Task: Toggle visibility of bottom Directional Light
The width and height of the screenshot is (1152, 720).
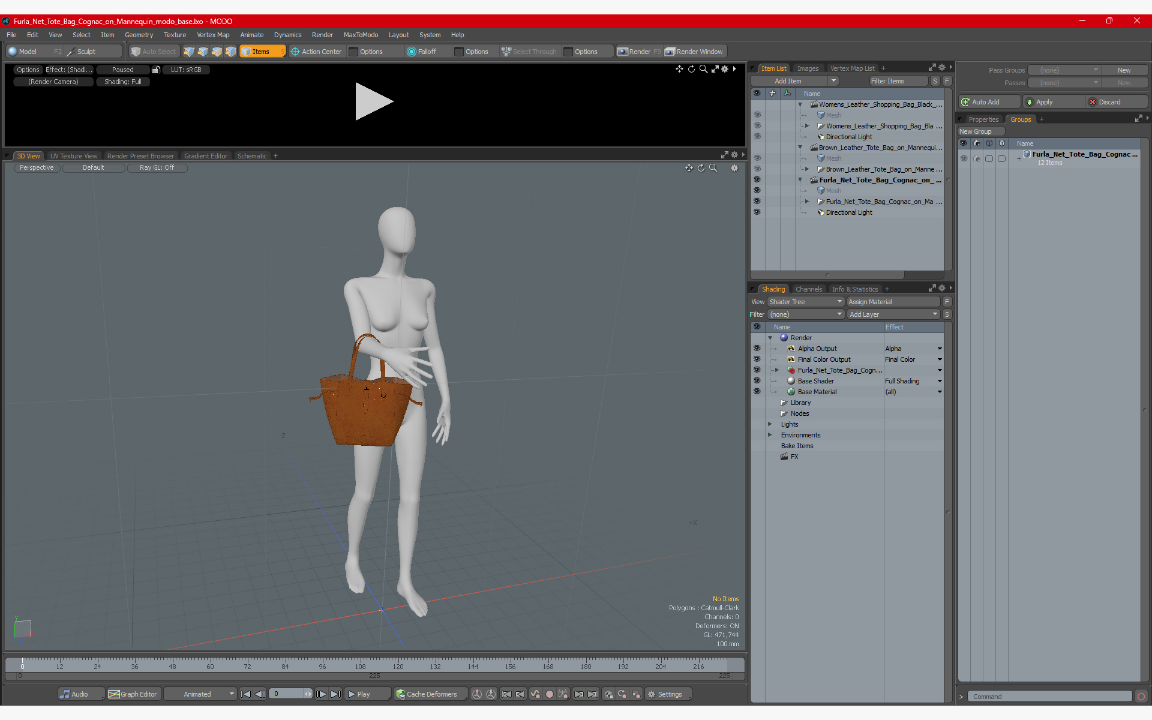Action: click(x=757, y=212)
